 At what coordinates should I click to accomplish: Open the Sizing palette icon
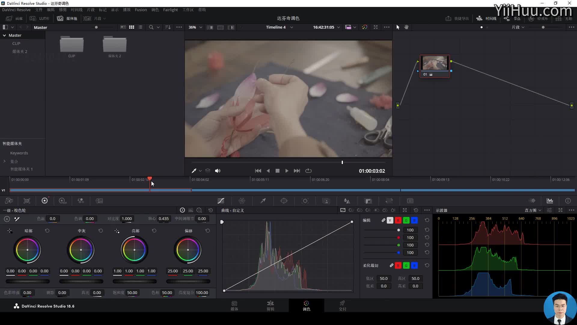[x=389, y=201]
